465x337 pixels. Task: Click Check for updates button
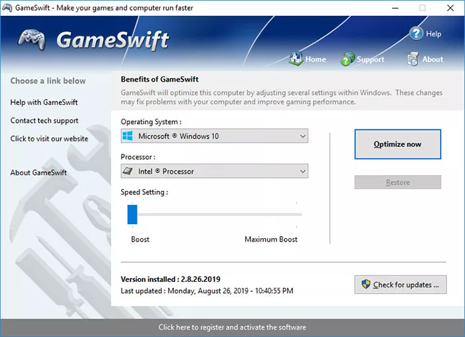tap(401, 285)
